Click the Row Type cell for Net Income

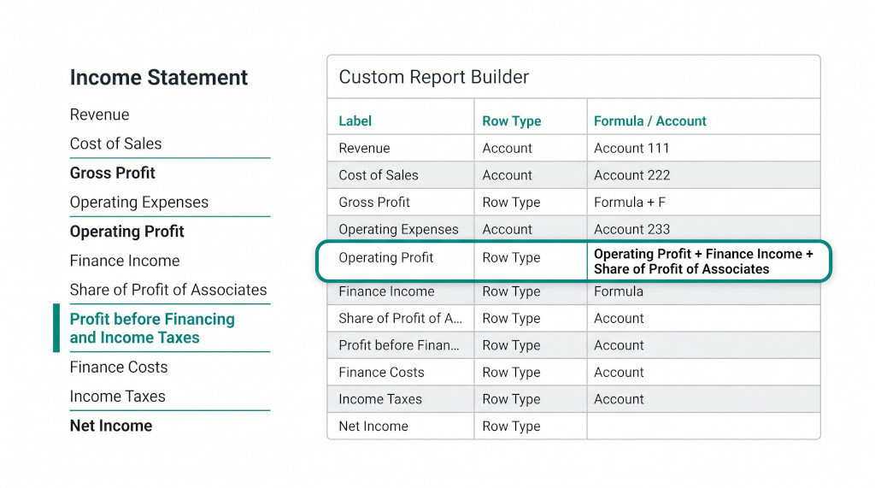pyautogui.click(x=531, y=426)
